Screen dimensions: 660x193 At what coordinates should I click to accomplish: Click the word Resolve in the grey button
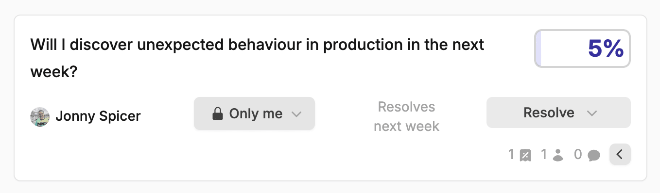point(549,113)
